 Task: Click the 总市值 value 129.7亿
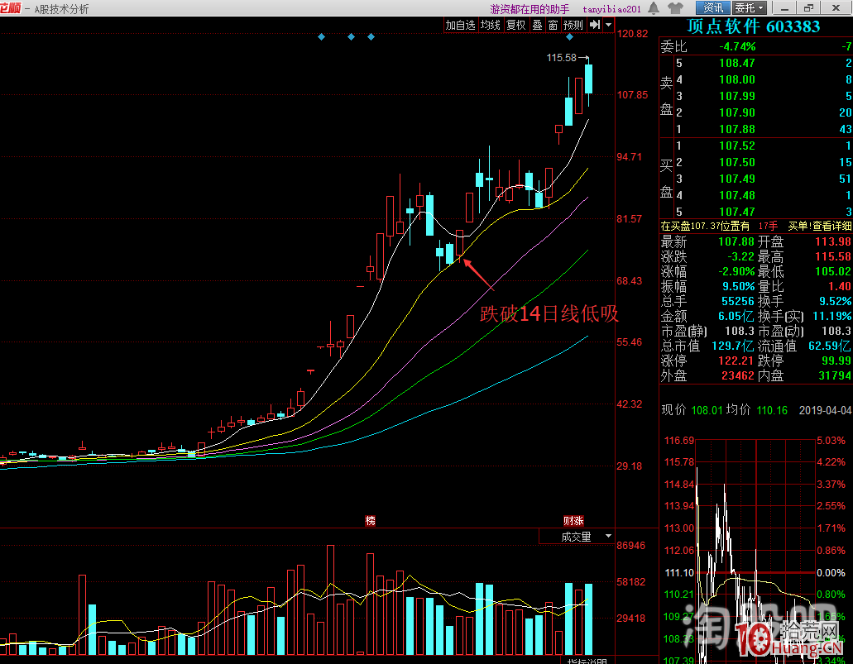(732, 346)
